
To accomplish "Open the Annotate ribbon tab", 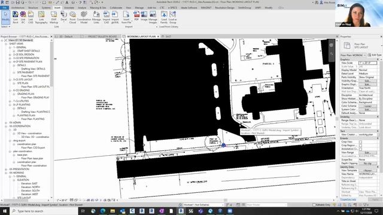I will [69, 8].
